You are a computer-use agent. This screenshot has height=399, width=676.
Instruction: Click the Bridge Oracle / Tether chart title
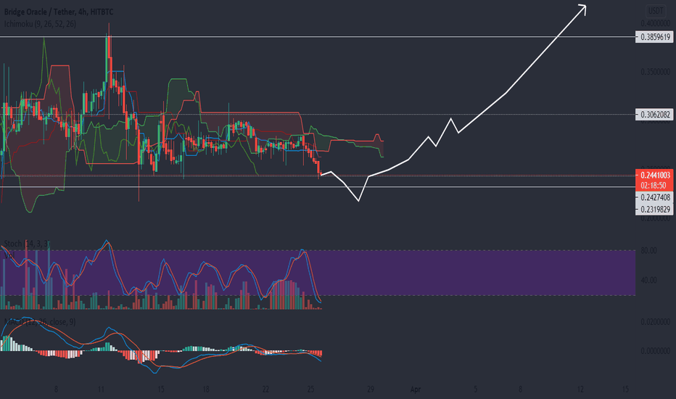59,12
